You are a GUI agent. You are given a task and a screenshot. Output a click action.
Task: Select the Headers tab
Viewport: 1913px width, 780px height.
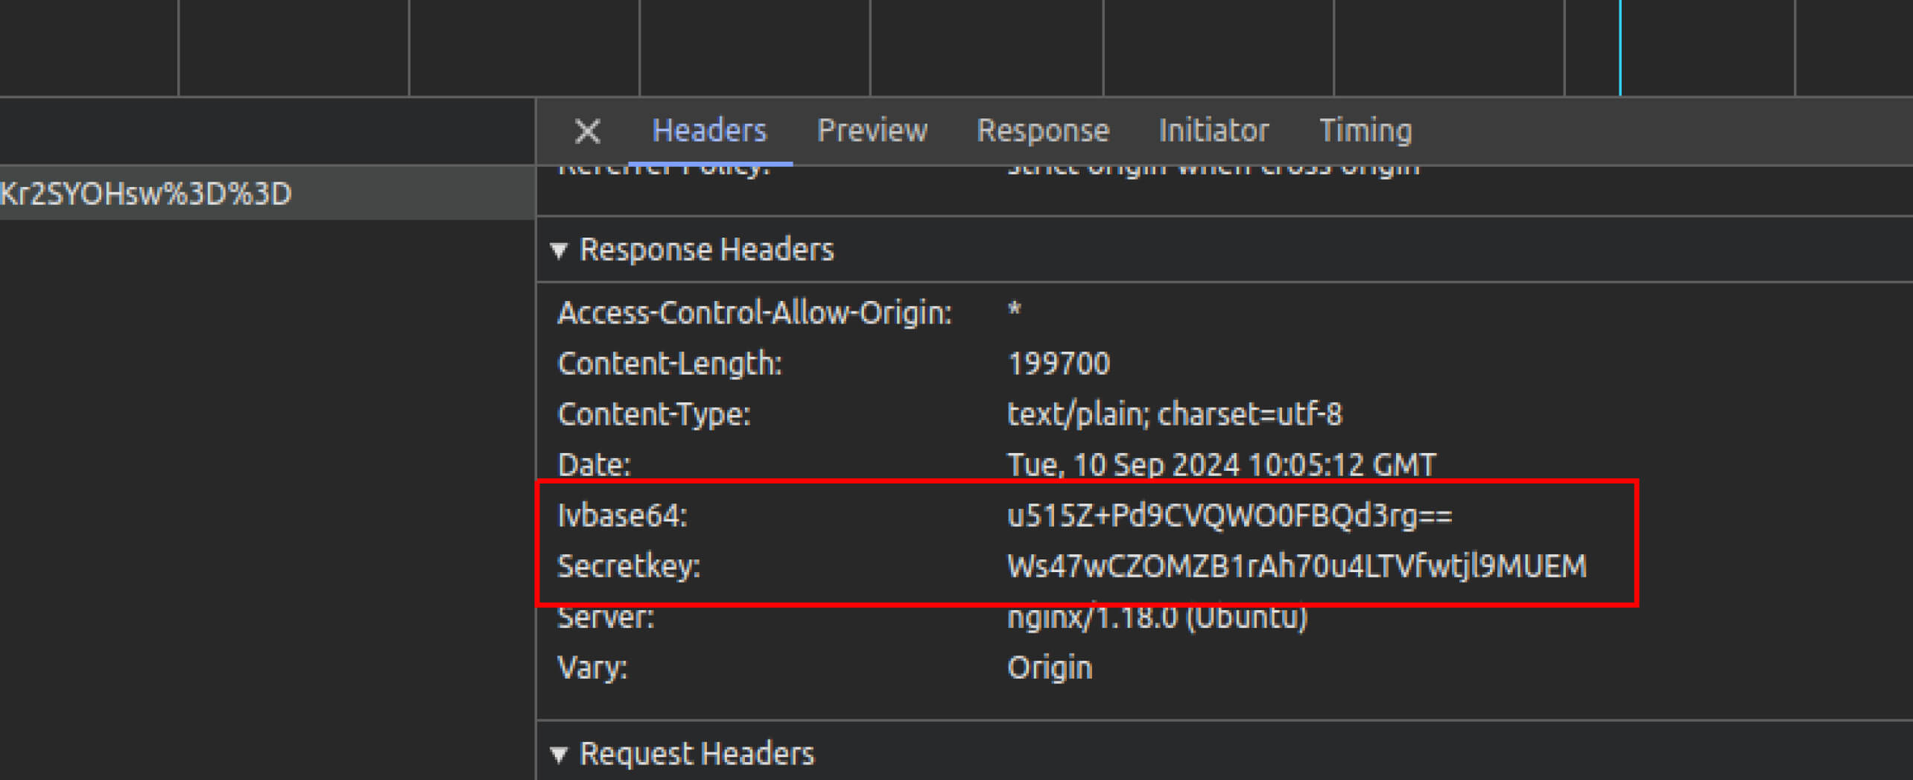pyautogui.click(x=709, y=131)
